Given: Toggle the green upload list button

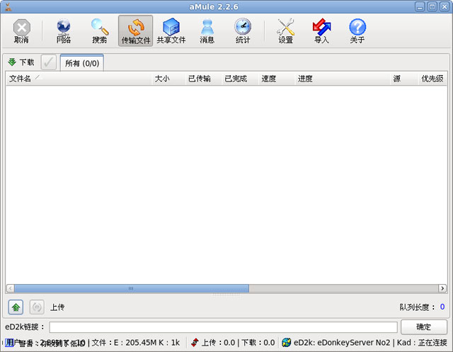Looking at the screenshot, I should [x=16, y=307].
